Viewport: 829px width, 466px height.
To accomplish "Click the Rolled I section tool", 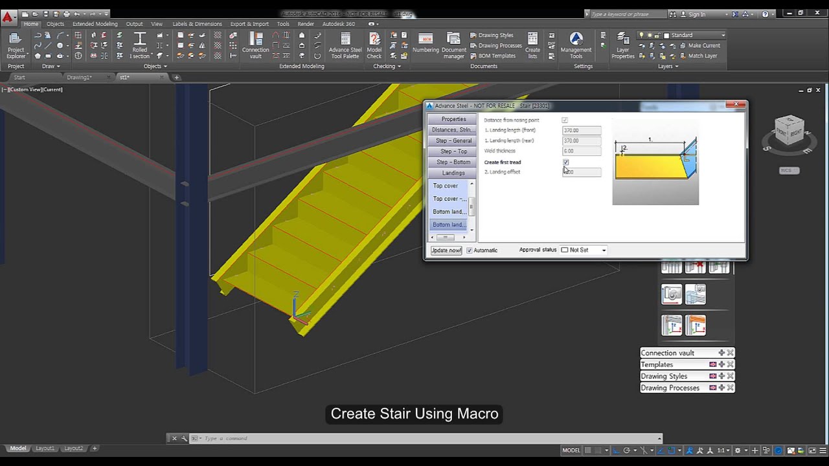I will [139, 45].
